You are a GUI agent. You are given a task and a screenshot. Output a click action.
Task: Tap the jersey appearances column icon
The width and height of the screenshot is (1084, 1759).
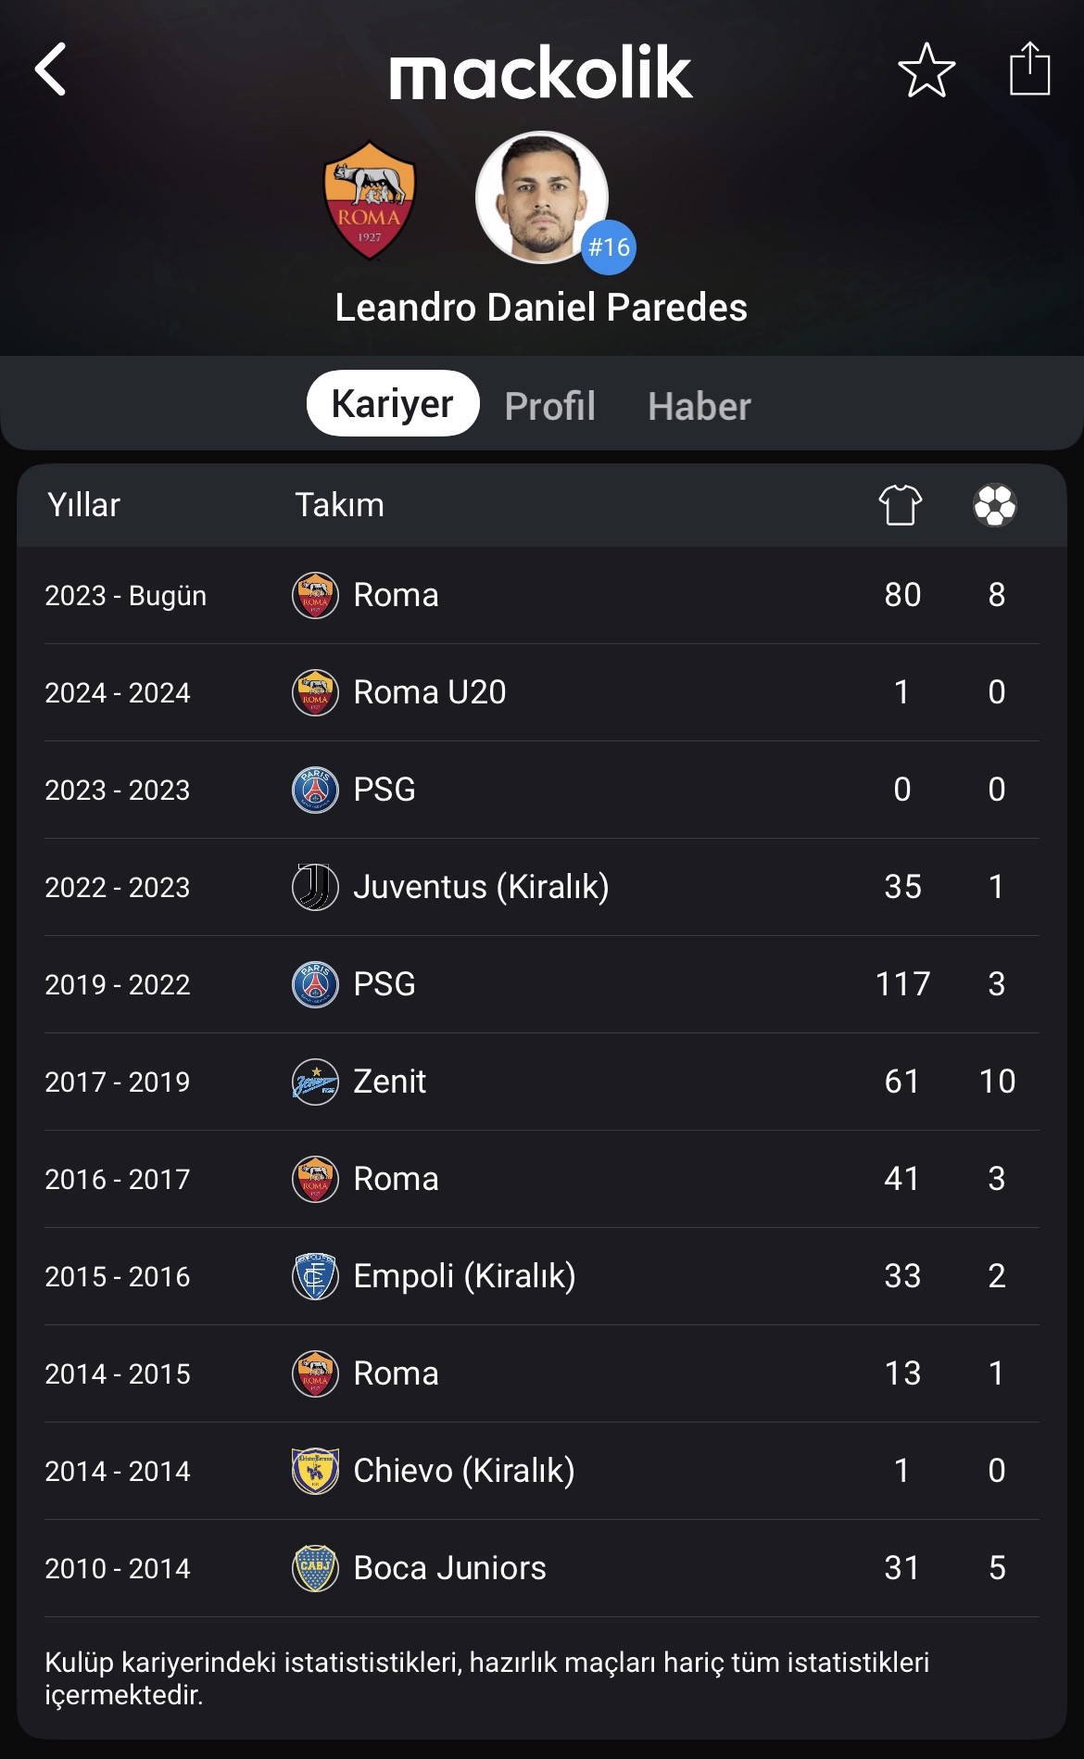pos(901,505)
